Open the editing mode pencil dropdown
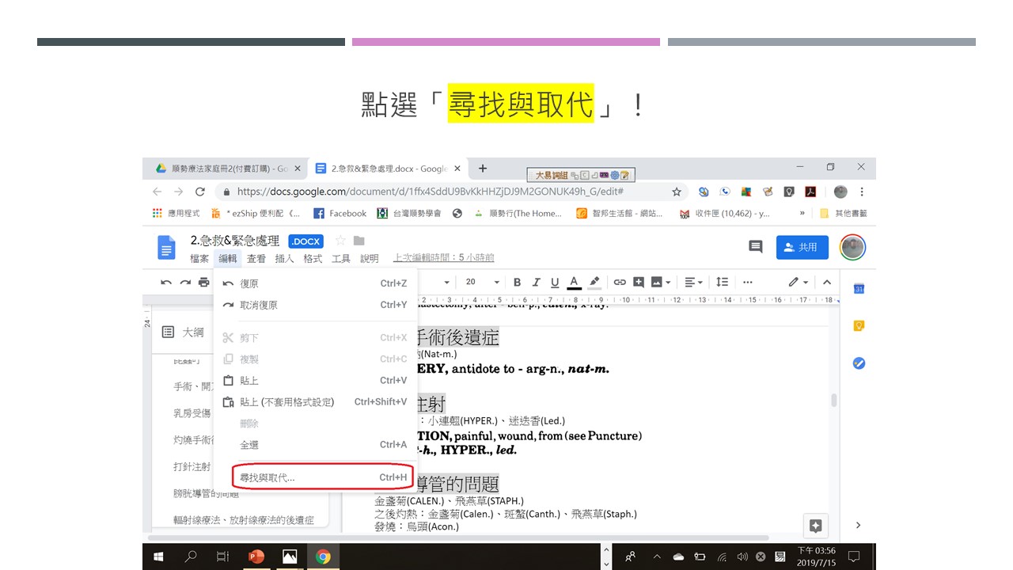 pyautogui.click(x=798, y=283)
